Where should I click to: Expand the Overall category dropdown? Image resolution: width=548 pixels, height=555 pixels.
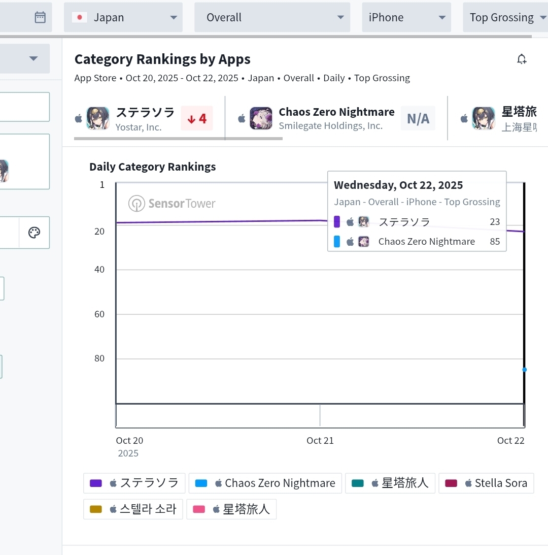tap(272, 17)
